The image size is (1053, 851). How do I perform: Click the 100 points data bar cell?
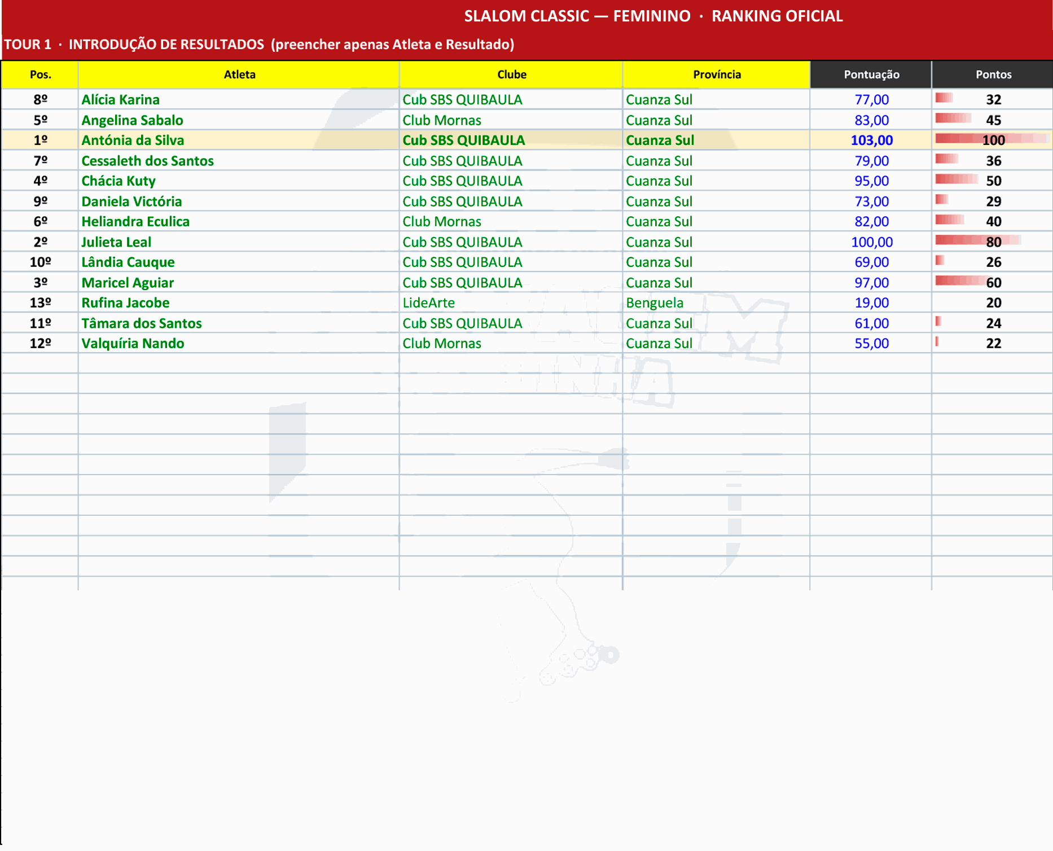[993, 140]
